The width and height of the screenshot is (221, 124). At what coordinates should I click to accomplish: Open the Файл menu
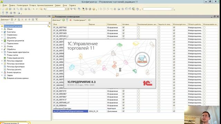click(x=4, y=6)
